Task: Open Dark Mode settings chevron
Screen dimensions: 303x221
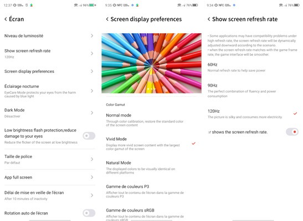Action: [x=92, y=113]
